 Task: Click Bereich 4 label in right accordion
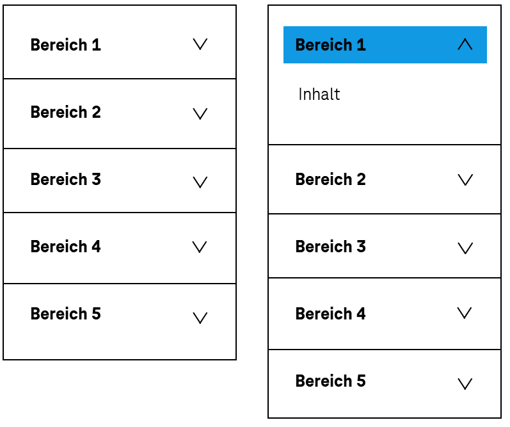pyautogui.click(x=330, y=314)
